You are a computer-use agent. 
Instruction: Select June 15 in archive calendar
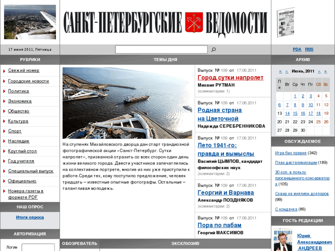point(295,113)
